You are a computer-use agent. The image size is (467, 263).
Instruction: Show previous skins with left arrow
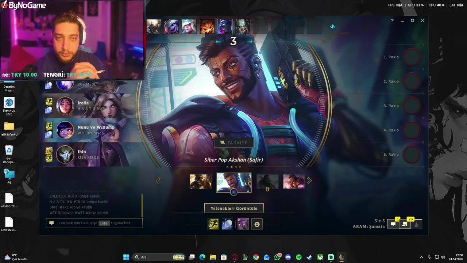point(158,180)
